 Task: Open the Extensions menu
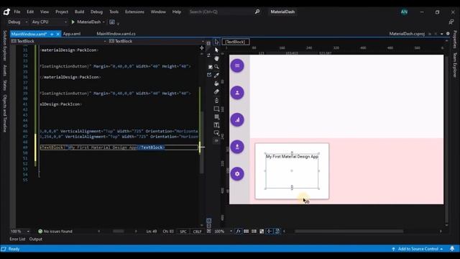tap(134, 12)
